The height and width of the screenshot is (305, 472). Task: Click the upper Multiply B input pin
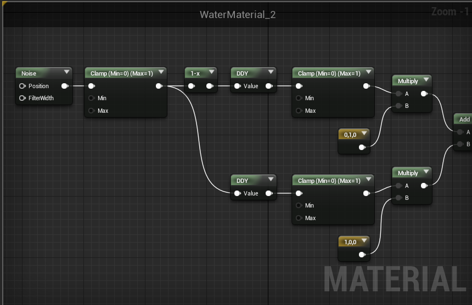pos(399,106)
